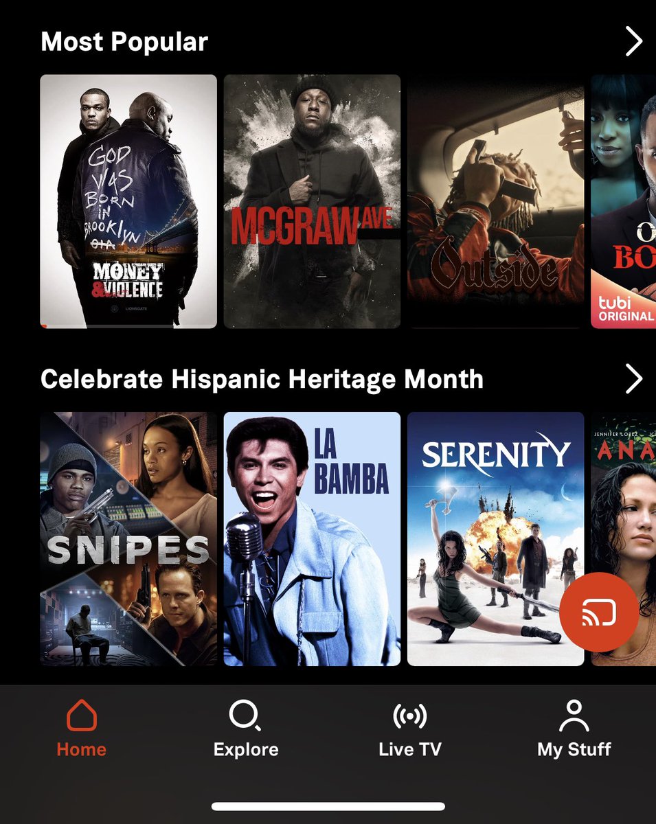Image resolution: width=656 pixels, height=824 pixels.
Task: Open the Tubi Original poster
Action: pyautogui.click(x=624, y=201)
